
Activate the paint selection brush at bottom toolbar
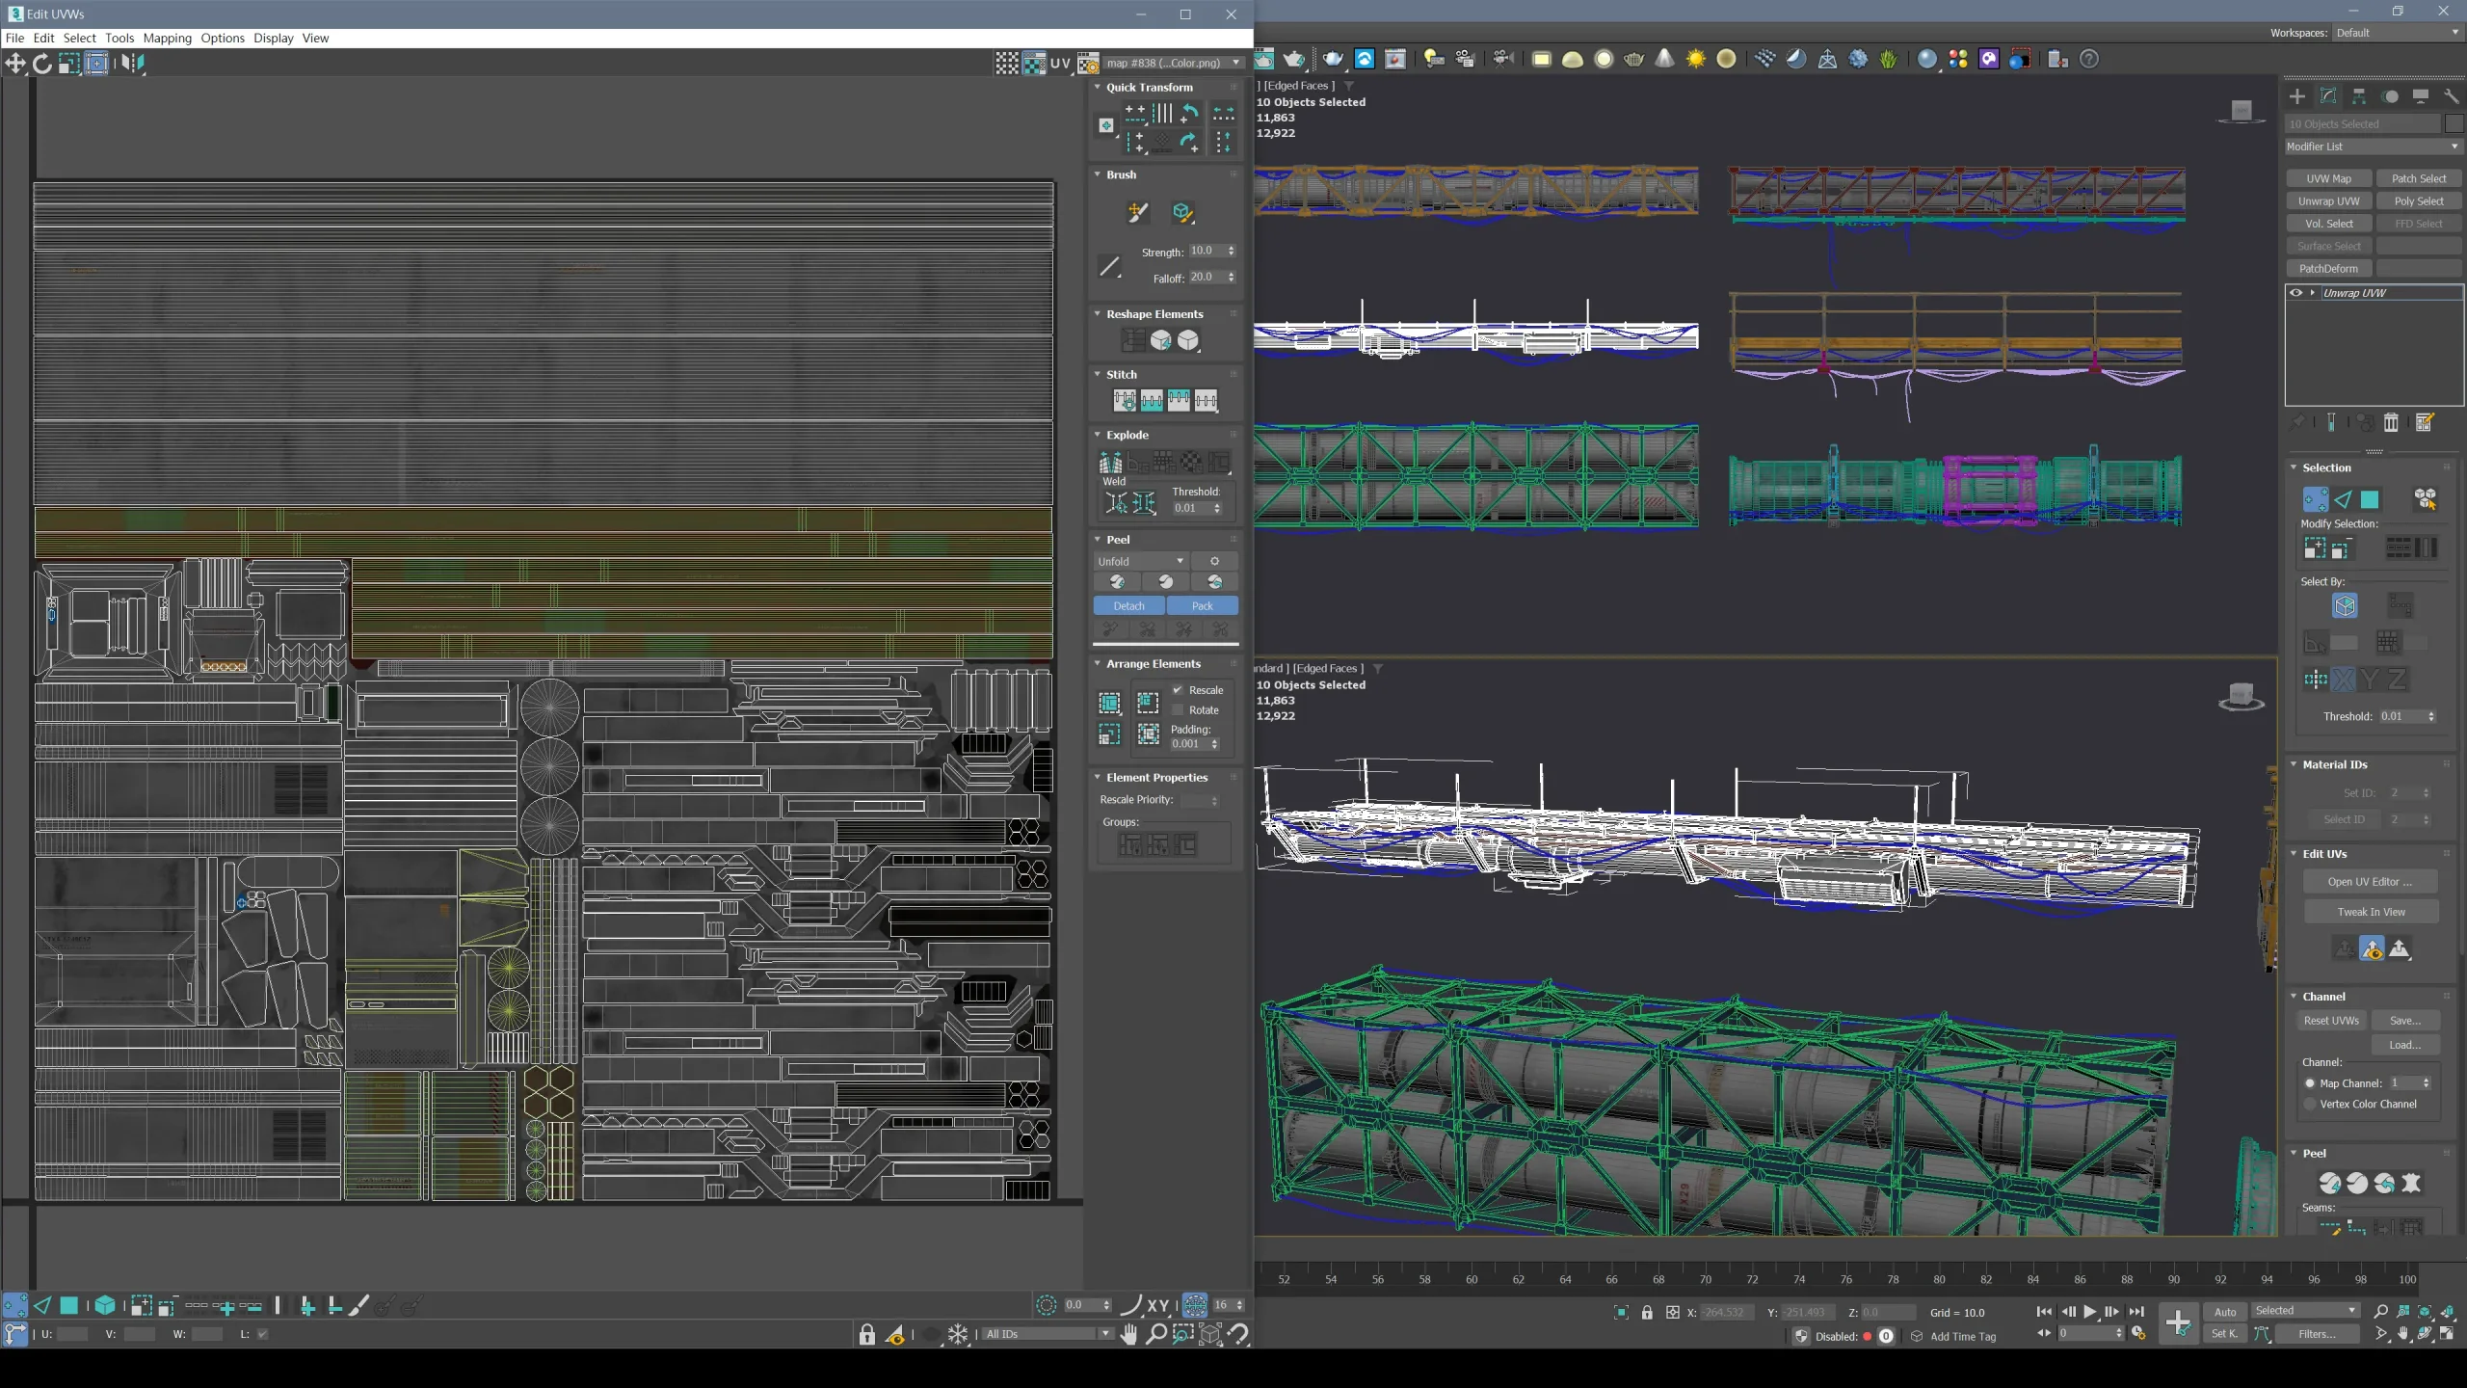click(358, 1307)
